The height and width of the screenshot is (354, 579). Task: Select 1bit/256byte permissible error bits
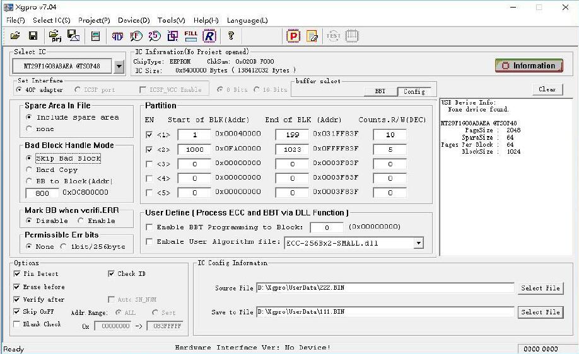coord(64,246)
